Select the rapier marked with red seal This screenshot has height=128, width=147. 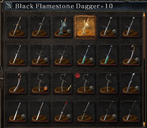[85, 83]
